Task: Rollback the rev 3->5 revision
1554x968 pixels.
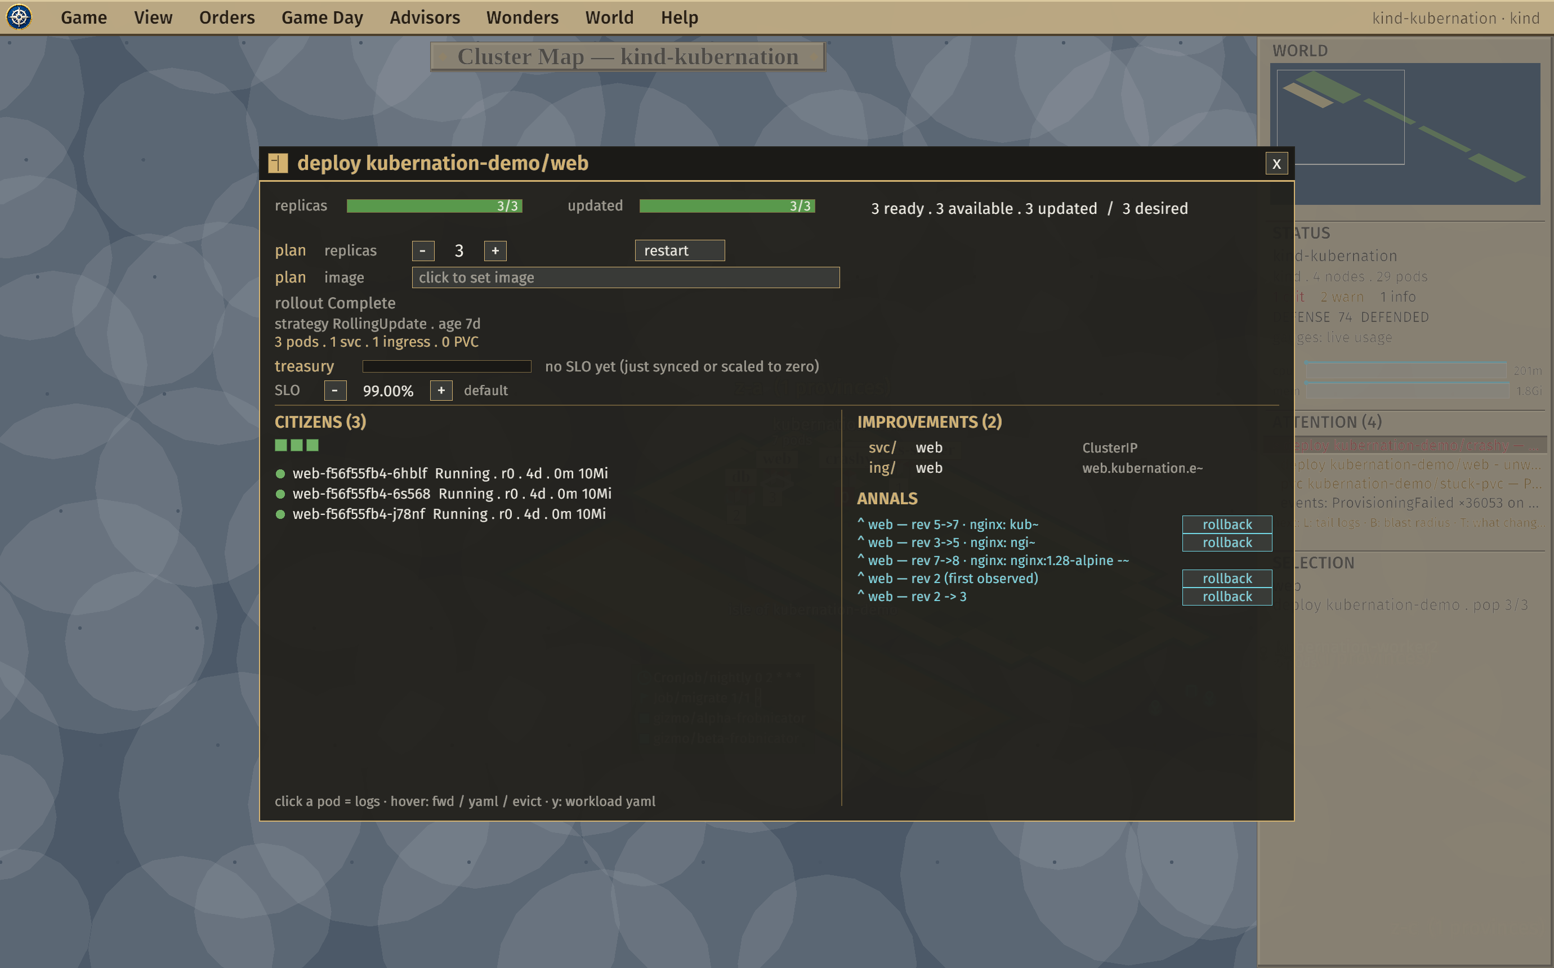Action: point(1226,543)
